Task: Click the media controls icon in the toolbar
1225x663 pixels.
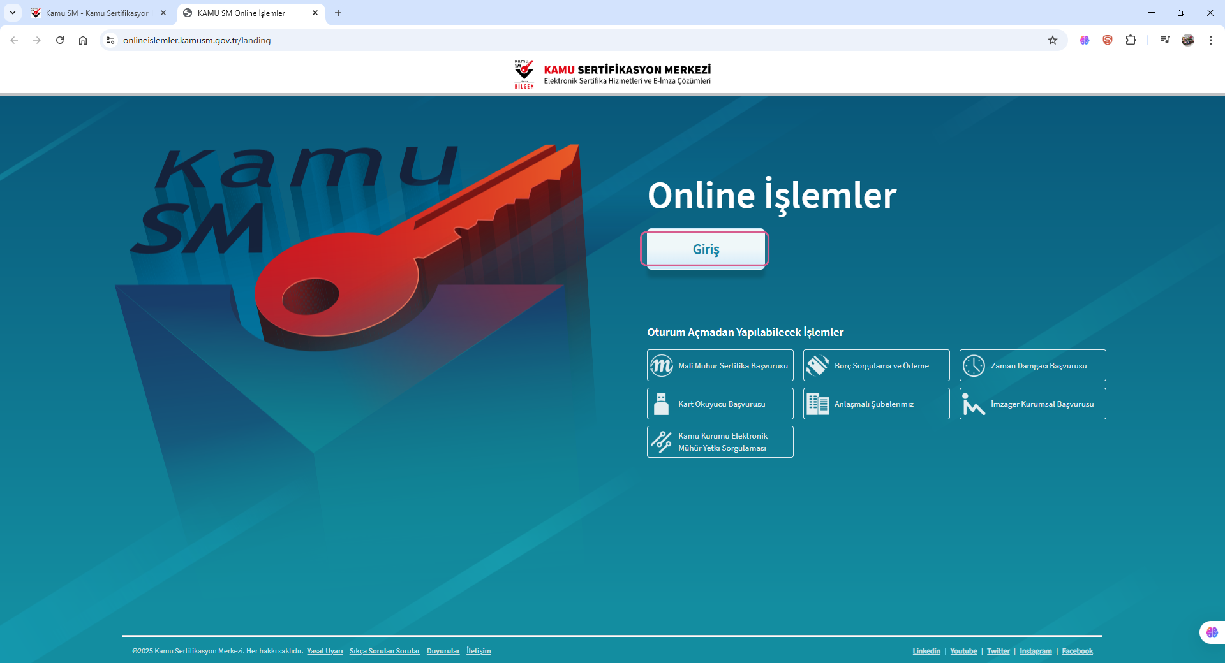Action: (x=1165, y=40)
